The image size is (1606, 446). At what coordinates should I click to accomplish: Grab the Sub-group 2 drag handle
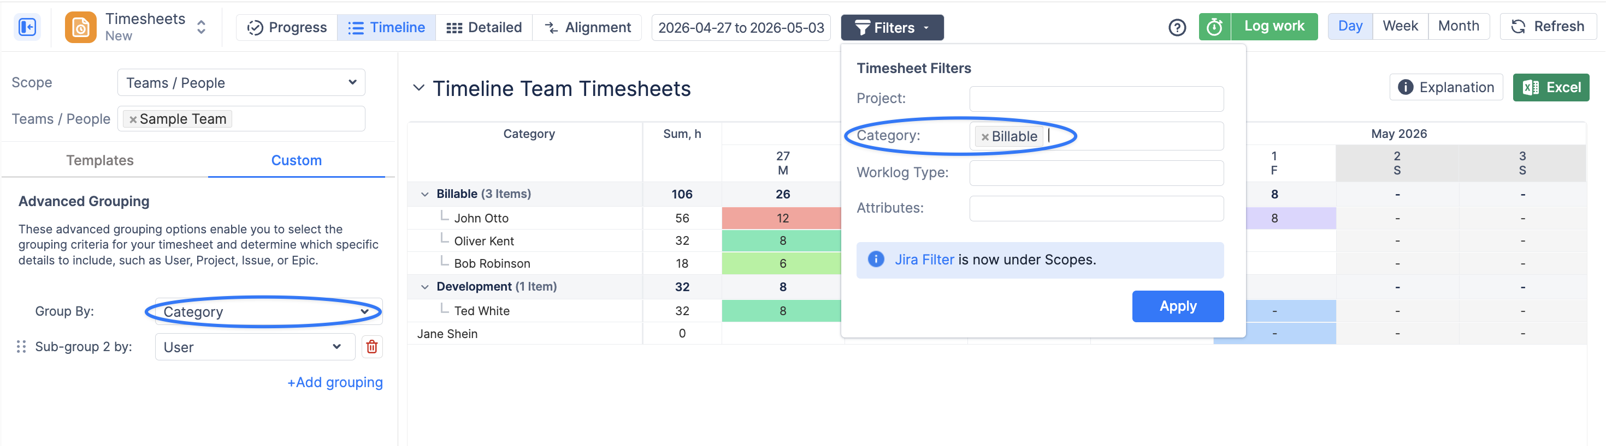tap(21, 347)
